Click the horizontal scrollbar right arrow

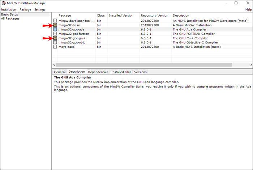tap(251, 65)
